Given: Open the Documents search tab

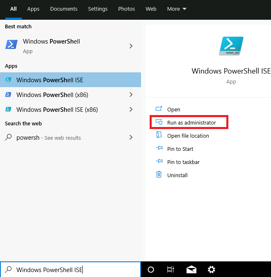Looking at the screenshot, I should (x=64, y=9).
